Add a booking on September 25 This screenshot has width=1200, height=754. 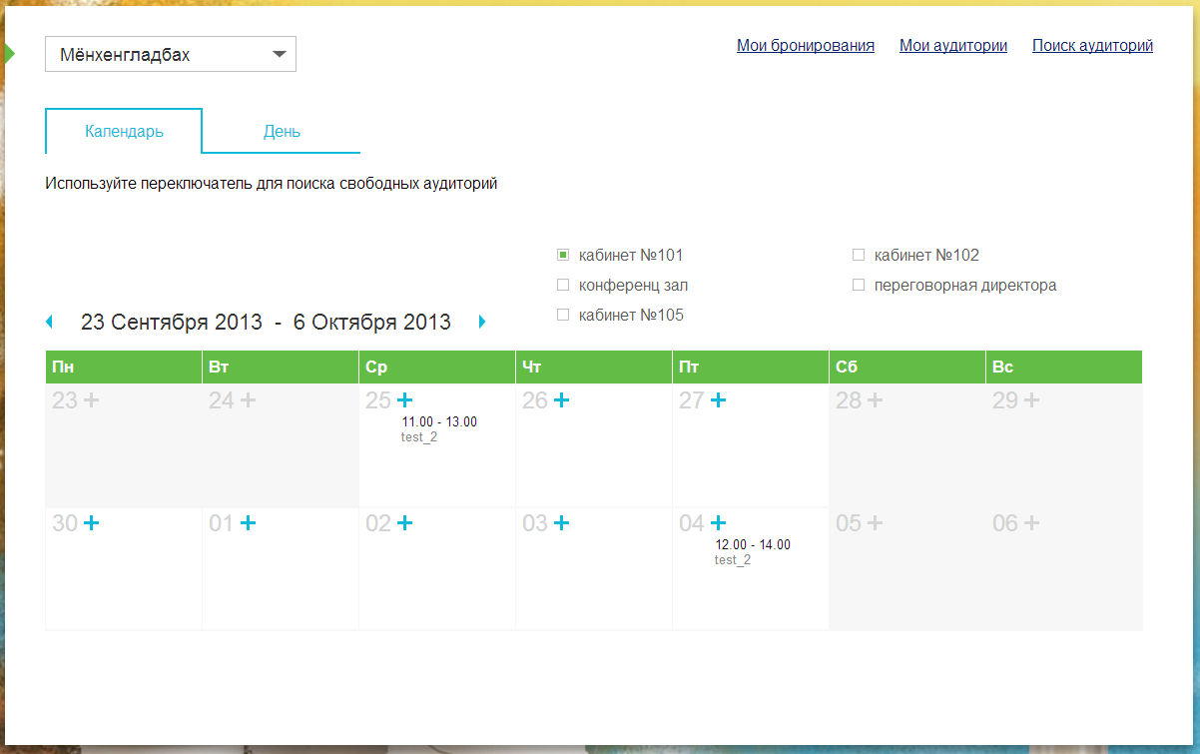tap(405, 398)
